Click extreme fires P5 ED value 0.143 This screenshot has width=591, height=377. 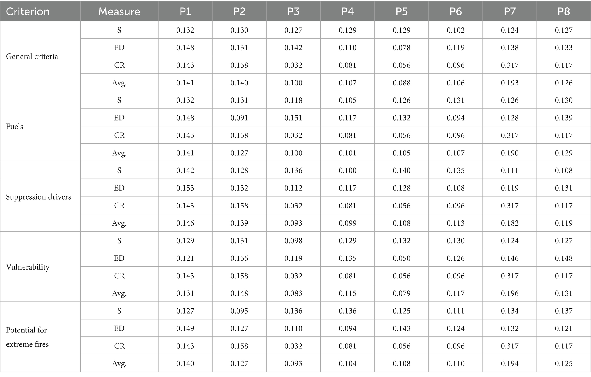pyautogui.click(x=402, y=328)
